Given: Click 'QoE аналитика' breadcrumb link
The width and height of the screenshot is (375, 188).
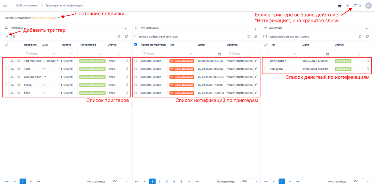Looking at the screenshot, I should click(27, 5).
